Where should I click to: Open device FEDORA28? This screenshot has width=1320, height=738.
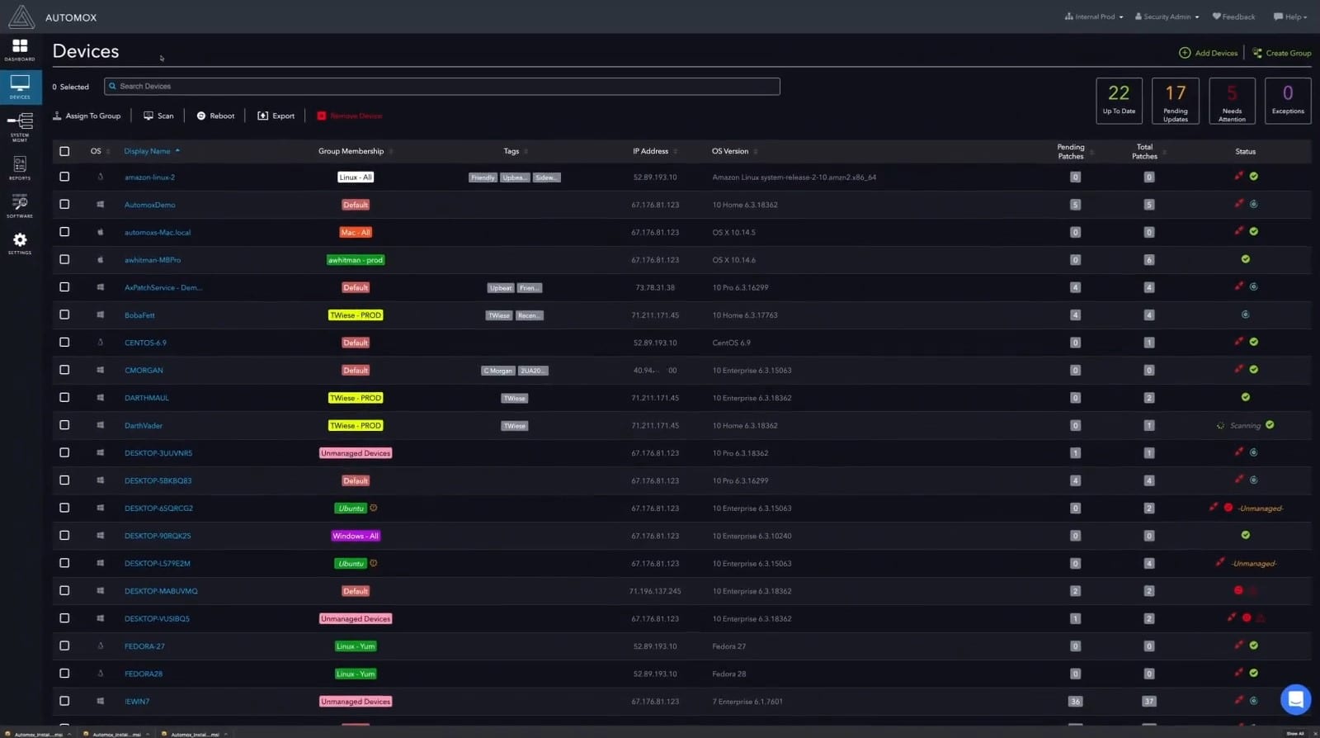144,674
